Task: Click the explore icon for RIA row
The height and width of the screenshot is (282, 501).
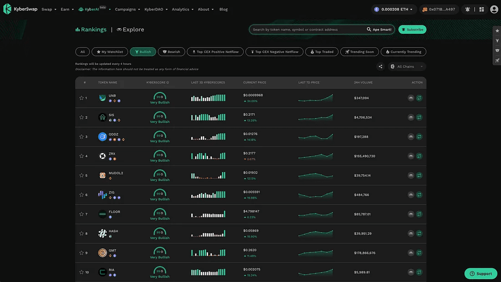Action: pos(411,272)
